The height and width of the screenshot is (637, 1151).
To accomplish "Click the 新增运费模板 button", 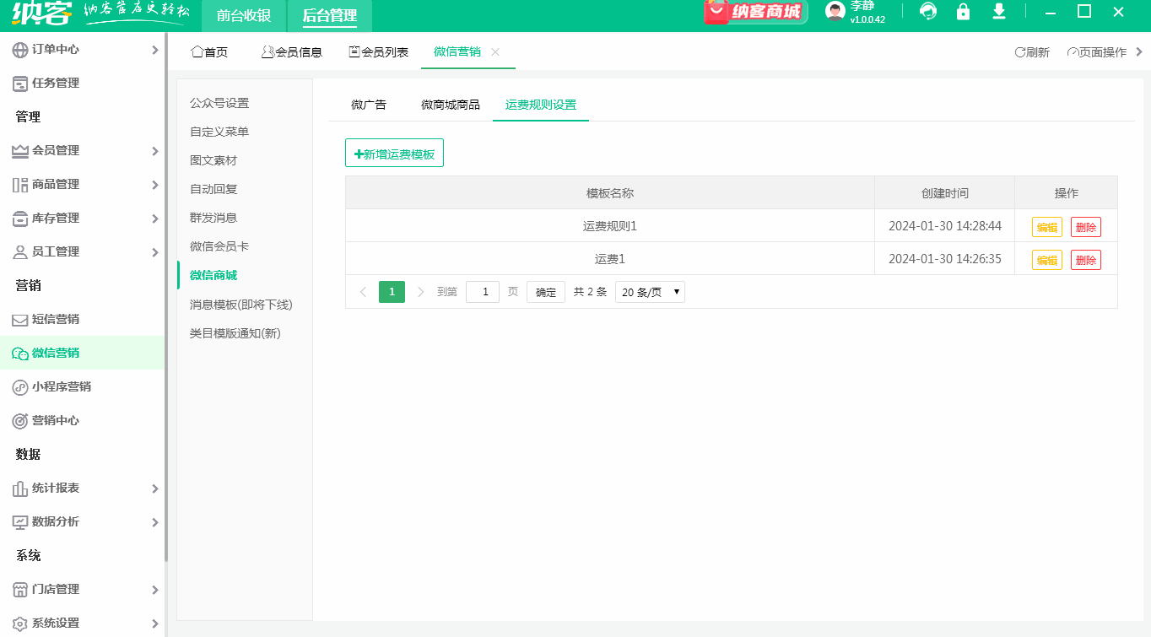I will pos(394,153).
